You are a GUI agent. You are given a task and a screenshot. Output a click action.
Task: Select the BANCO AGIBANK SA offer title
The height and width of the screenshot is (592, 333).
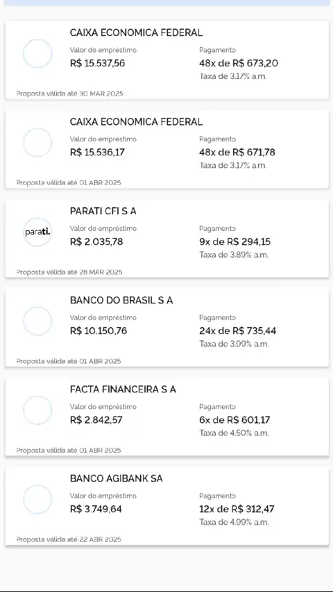(x=116, y=478)
